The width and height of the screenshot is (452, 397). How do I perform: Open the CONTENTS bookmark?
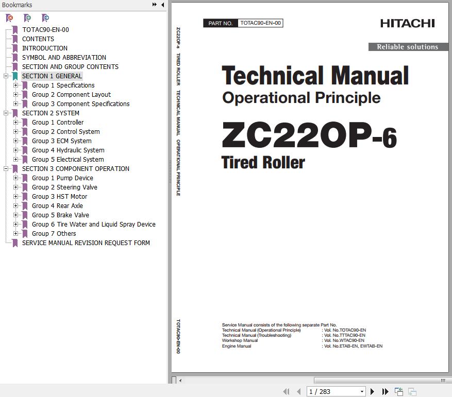(x=38, y=39)
